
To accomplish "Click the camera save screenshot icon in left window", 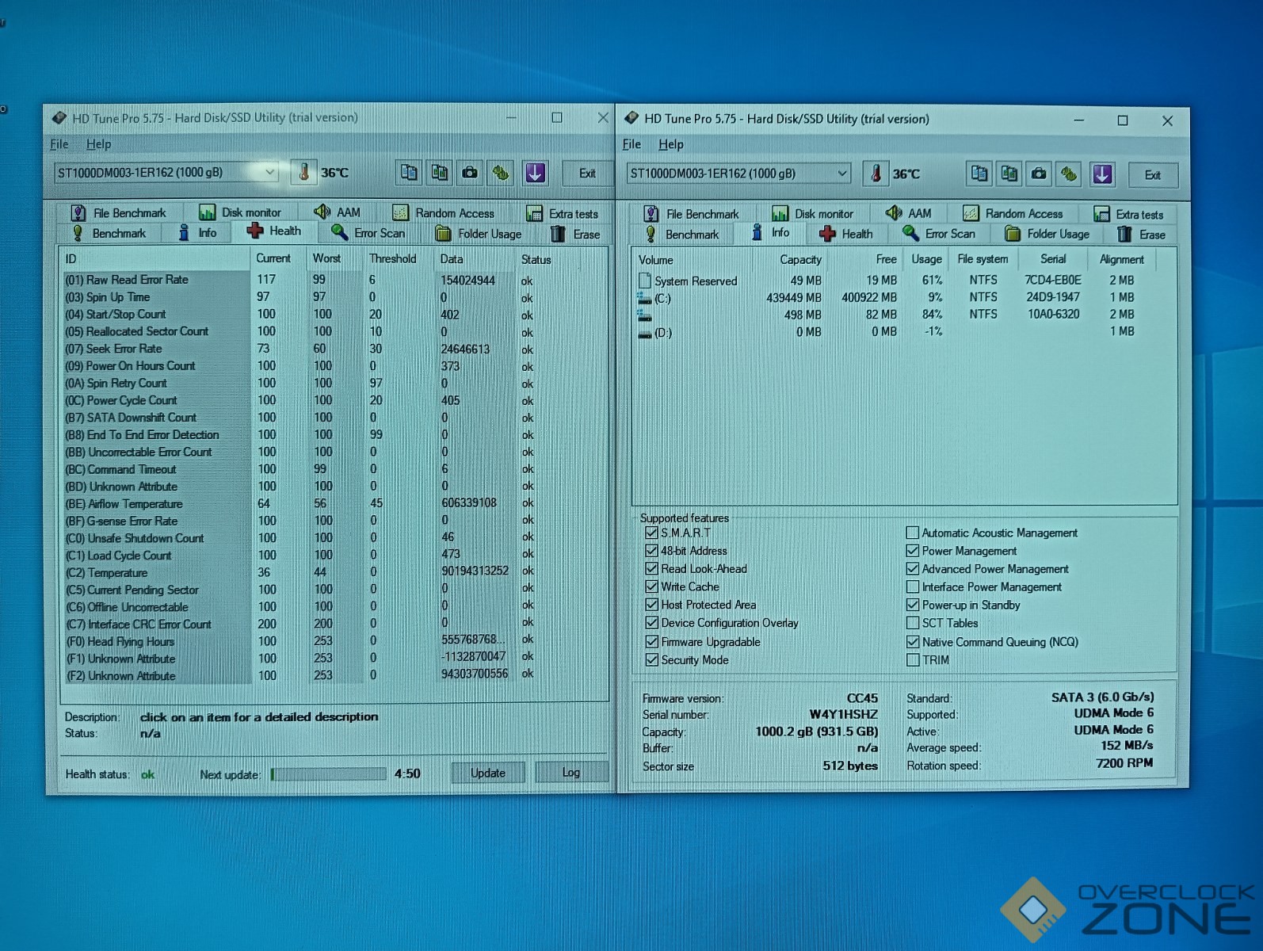I will tap(470, 173).
